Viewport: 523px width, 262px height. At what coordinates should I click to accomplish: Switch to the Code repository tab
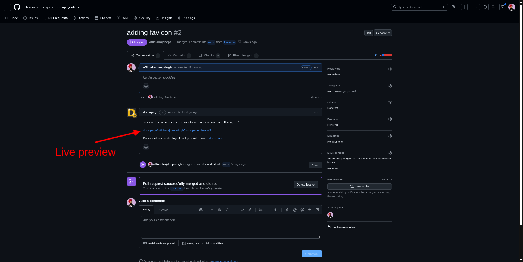11,18
